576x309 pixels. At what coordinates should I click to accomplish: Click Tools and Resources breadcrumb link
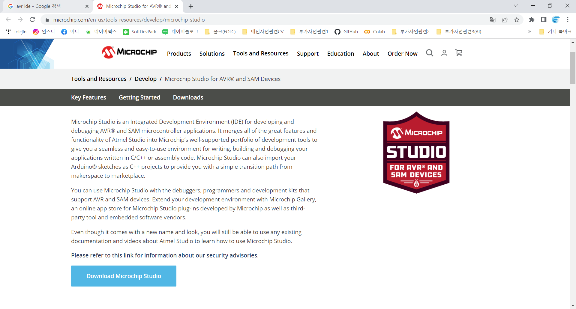coord(99,79)
